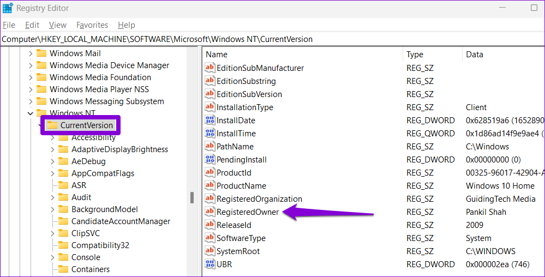Image resolution: width=545 pixels, height=277 pixels.
Task: Click the string icon beside RegisteredOwner
Action: click(x=210, y=212)
